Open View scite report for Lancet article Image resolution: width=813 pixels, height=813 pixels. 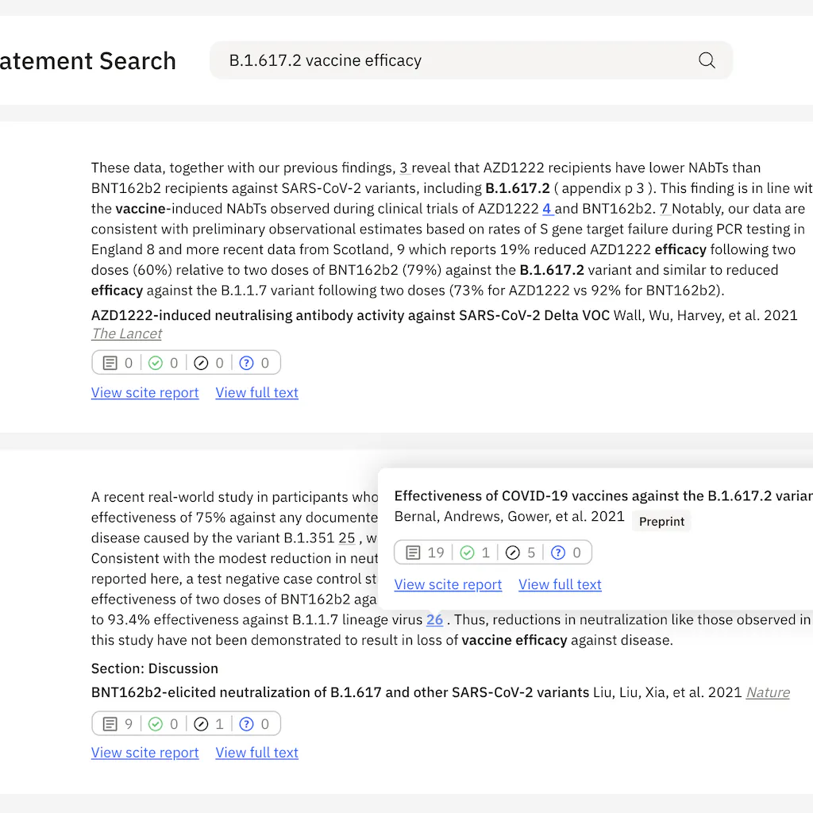(x=144, y=392)
